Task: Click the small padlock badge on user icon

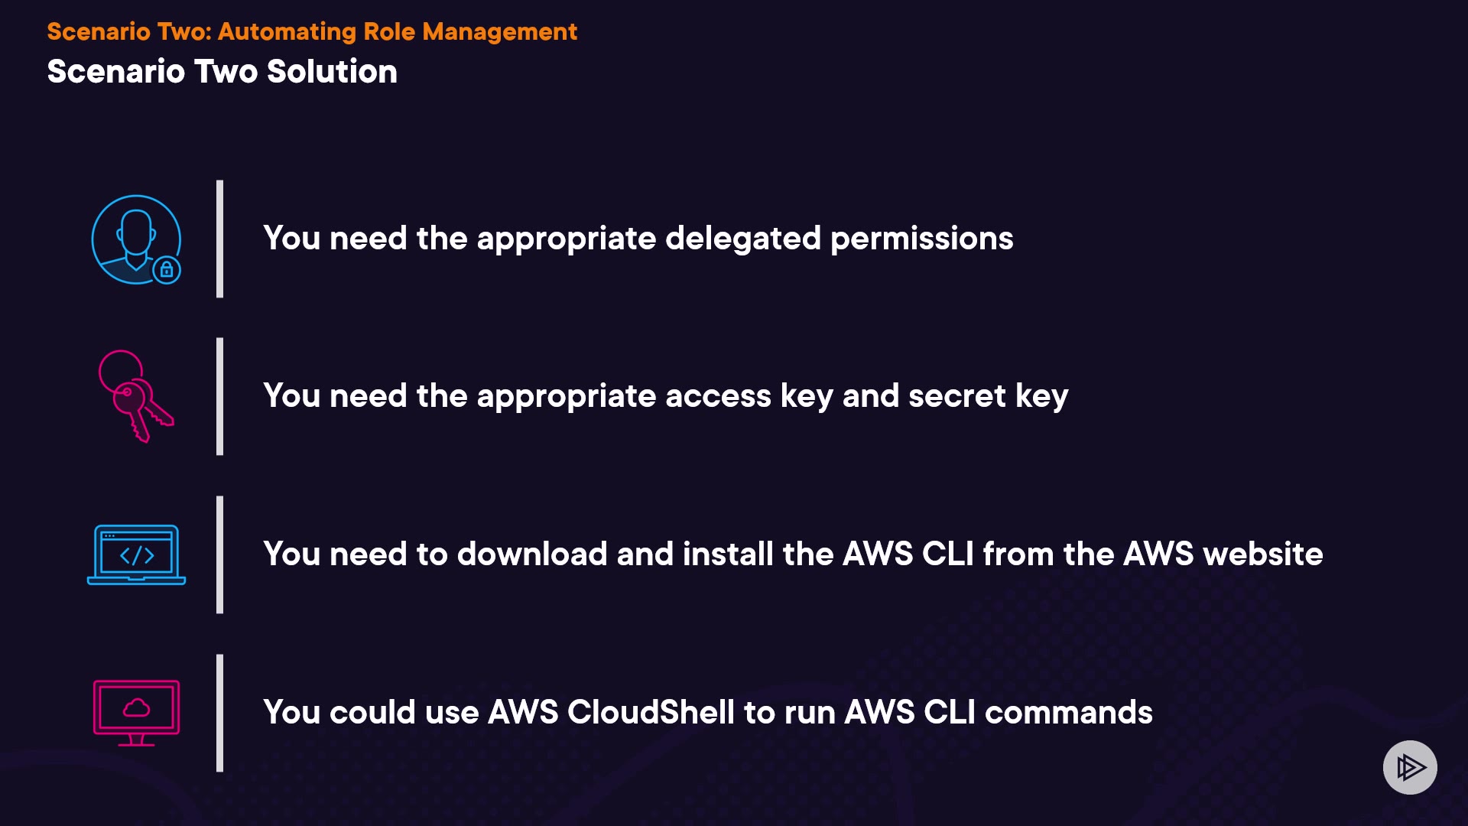Action: [167, 270]
